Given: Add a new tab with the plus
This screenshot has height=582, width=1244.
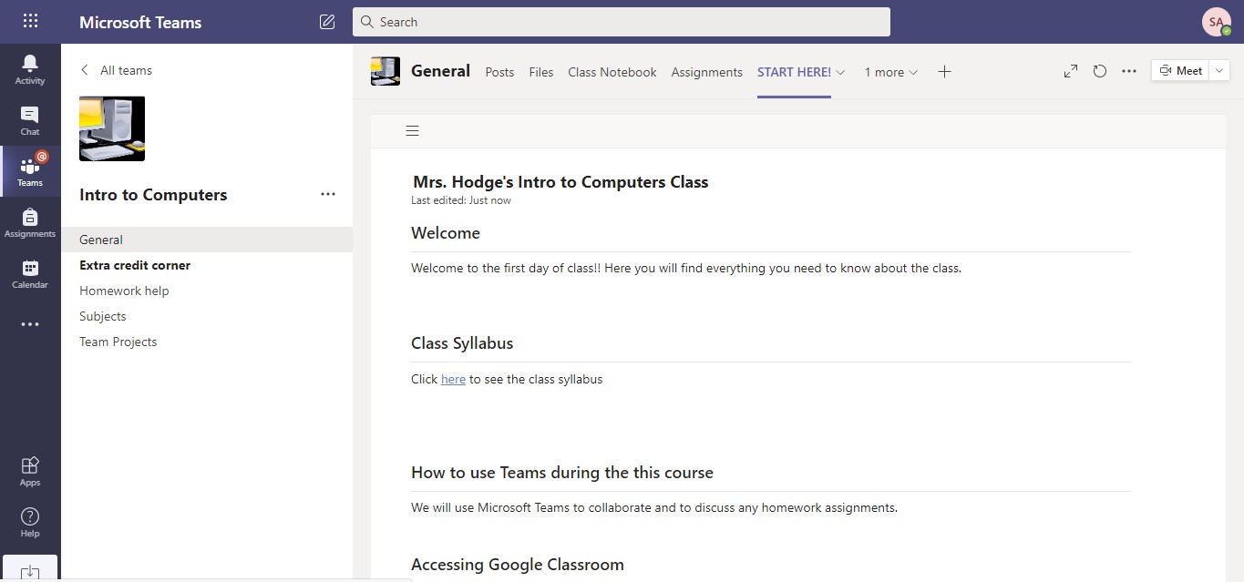Looking at the screenshot, I should (x=945, y=71).
